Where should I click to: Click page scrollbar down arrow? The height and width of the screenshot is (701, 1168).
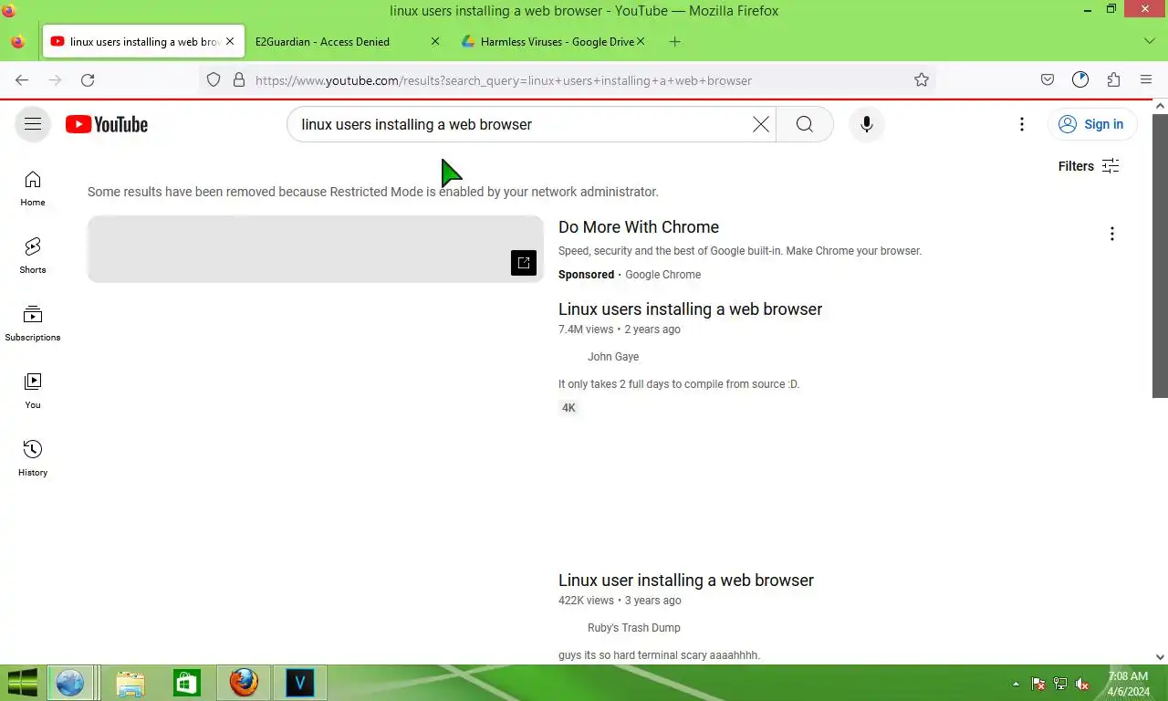coord(1160,656)
